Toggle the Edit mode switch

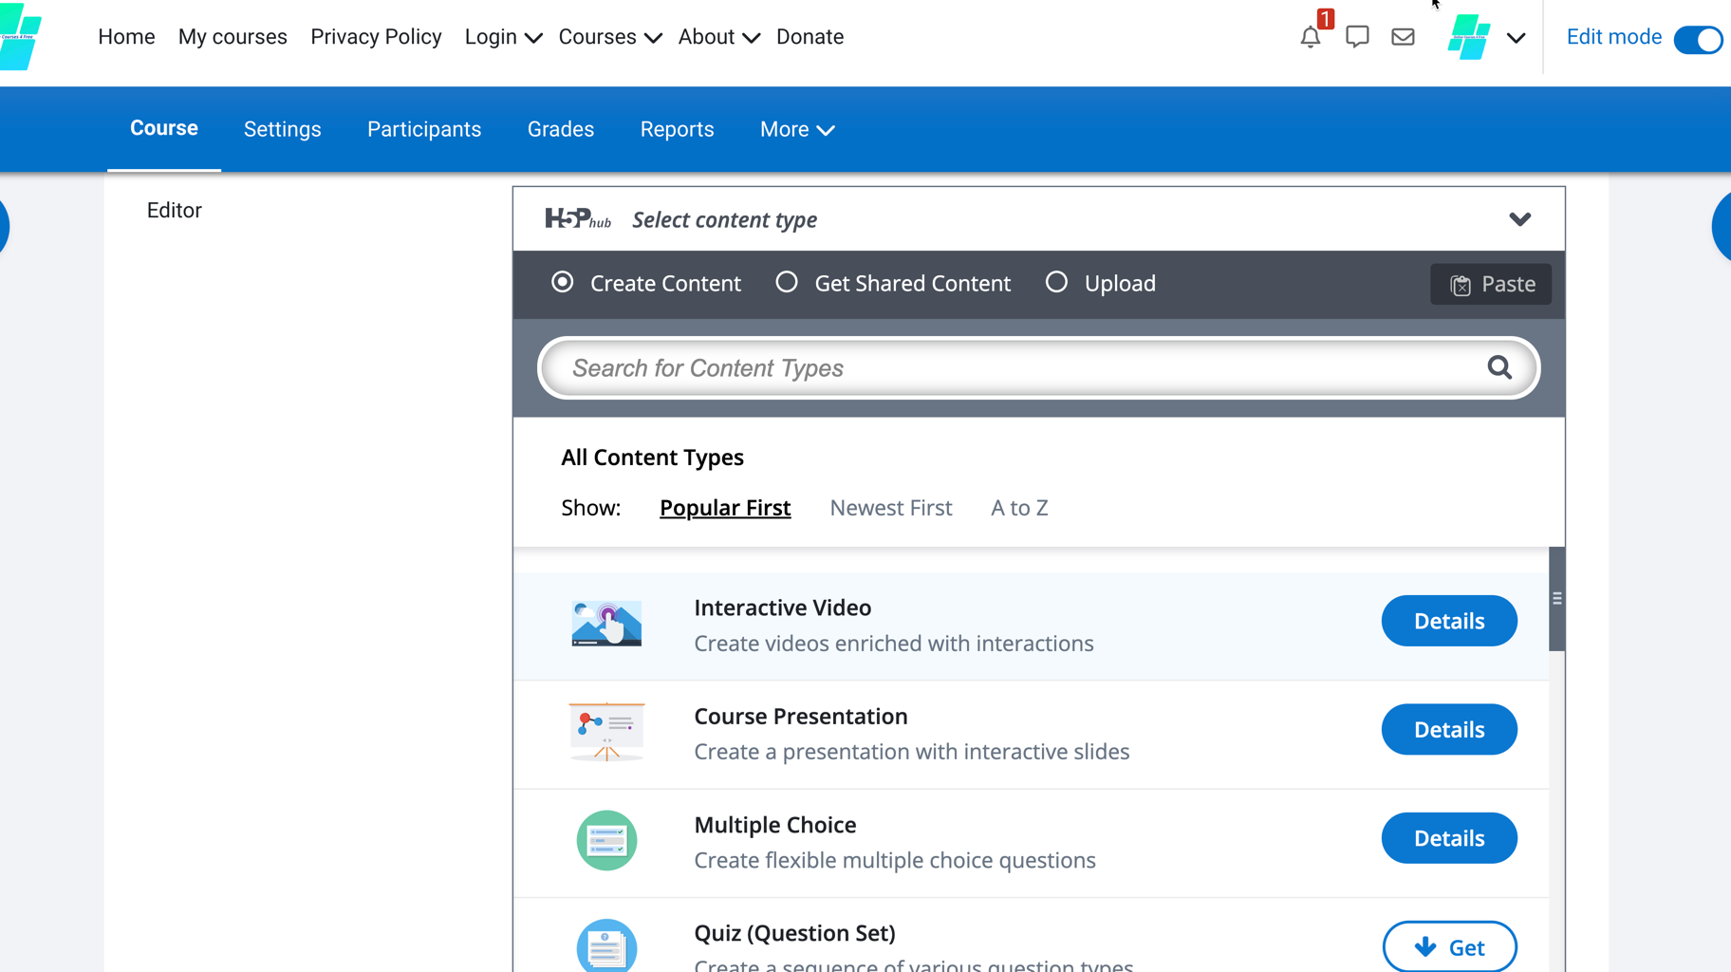pyautogui.click(x=1698, y=40)
